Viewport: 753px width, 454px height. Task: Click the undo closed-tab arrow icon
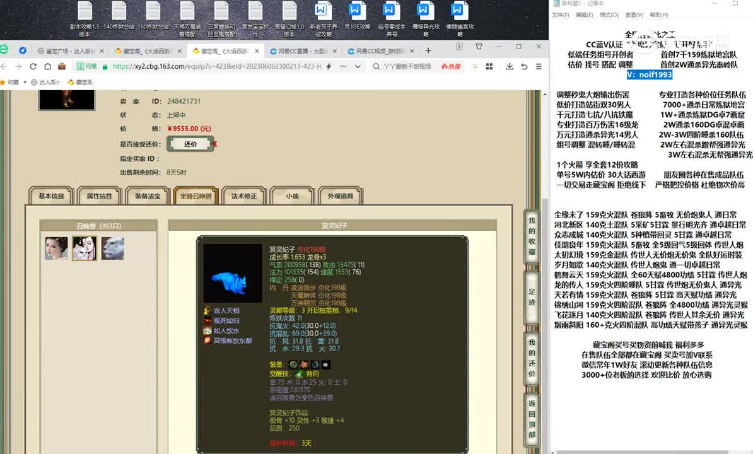pos(524,66)
